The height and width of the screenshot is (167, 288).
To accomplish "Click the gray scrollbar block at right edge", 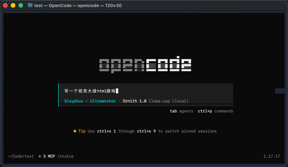I will (280, 91).
